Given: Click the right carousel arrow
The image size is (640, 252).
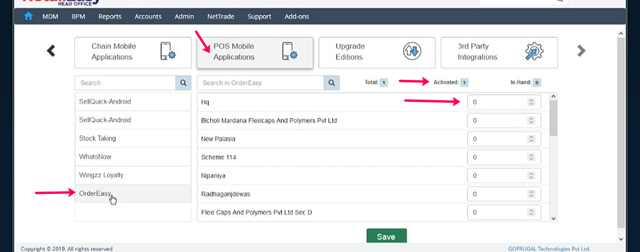Looking at the screenshot, I should tap(581, 51).
